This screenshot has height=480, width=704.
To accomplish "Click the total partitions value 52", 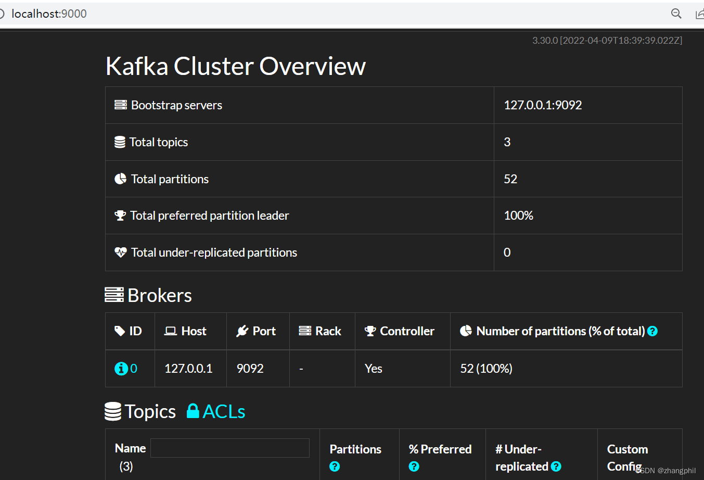I will pyautogui.click(x=510, y=179).
